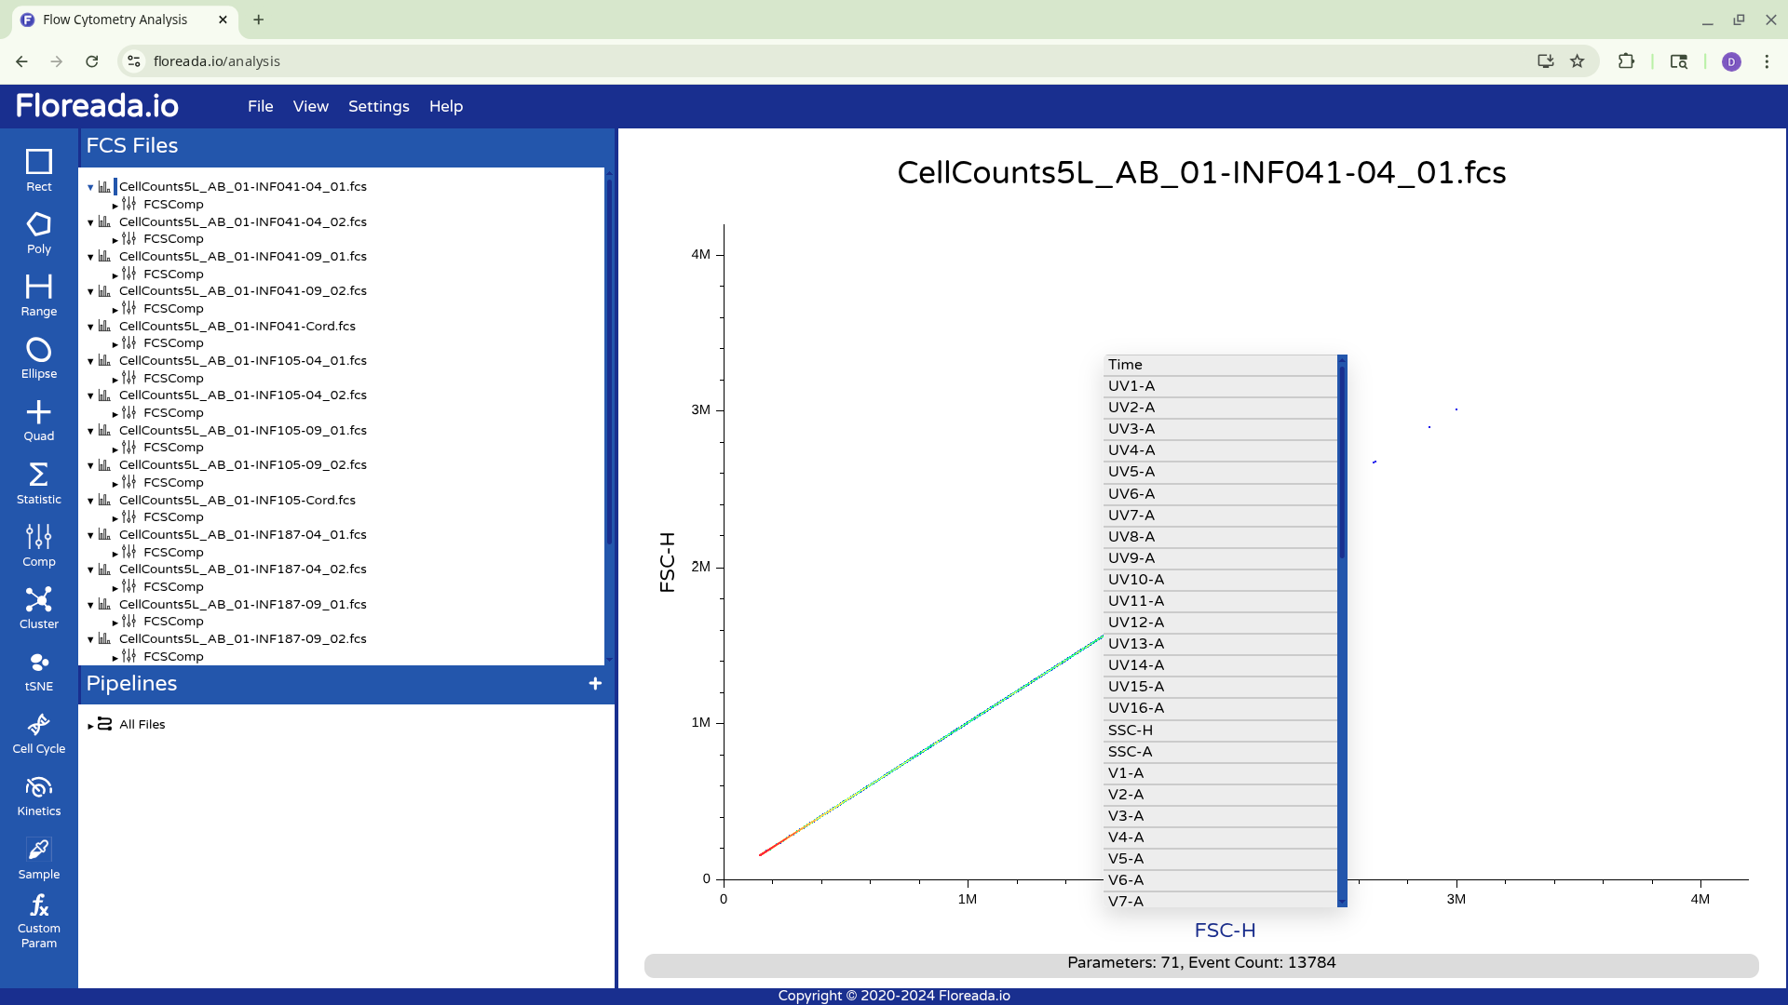Click the FSC-H x-axis label
The height and width of the screenshot is (1005, 1788).
(x=1224, y=930)
